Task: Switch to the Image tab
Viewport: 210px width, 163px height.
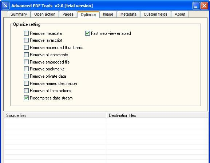Action: [x=108, y=14]
